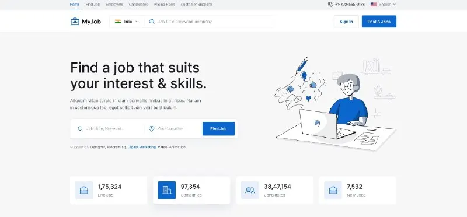Click the 1,75,324 Live Job count
Image resolution: width=467 pixels, height=217 pixels.
(x=109, y=187)
